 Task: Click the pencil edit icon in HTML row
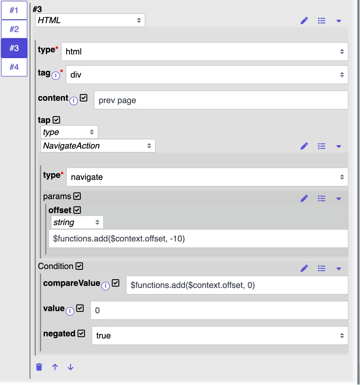(x=304, y=21)
